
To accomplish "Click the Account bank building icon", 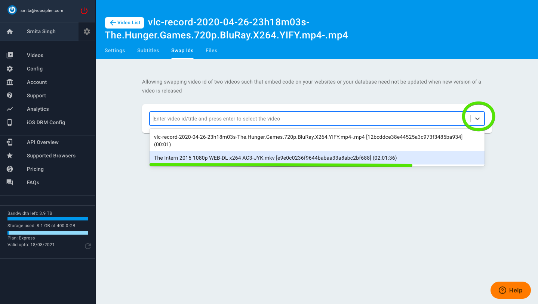I will tap(10, 82).
